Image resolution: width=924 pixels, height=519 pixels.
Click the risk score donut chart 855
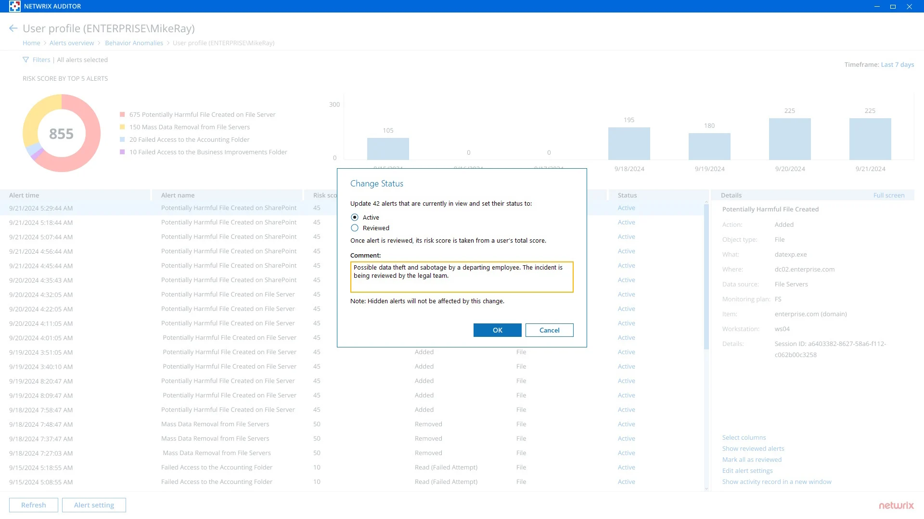[62, 134]
